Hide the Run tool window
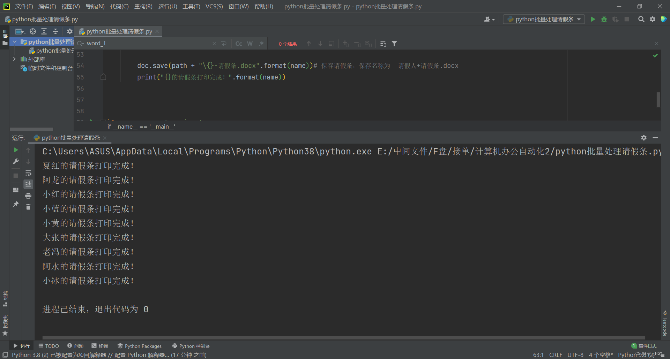The image size is (670, 359). [655, 138]
